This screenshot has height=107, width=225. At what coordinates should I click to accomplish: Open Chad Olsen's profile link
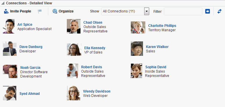point(93,23)
